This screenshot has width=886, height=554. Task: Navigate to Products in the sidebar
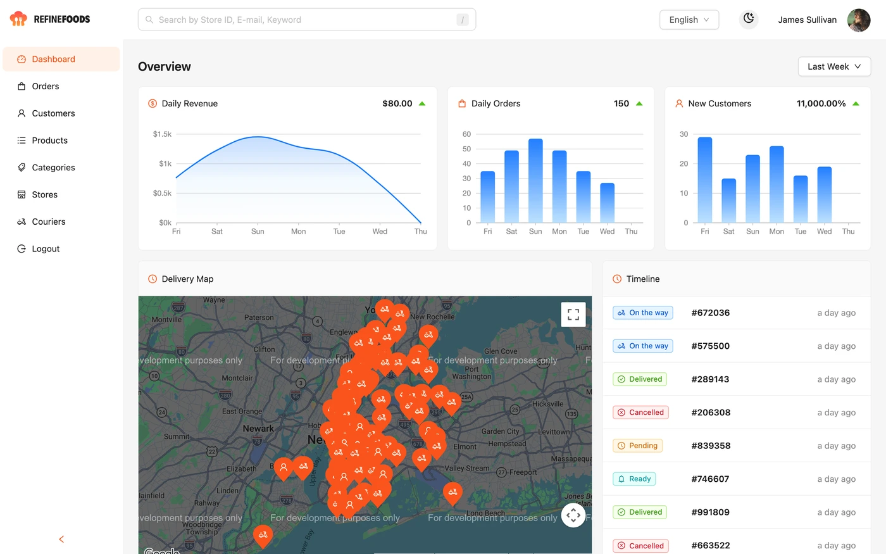(61, 141)
